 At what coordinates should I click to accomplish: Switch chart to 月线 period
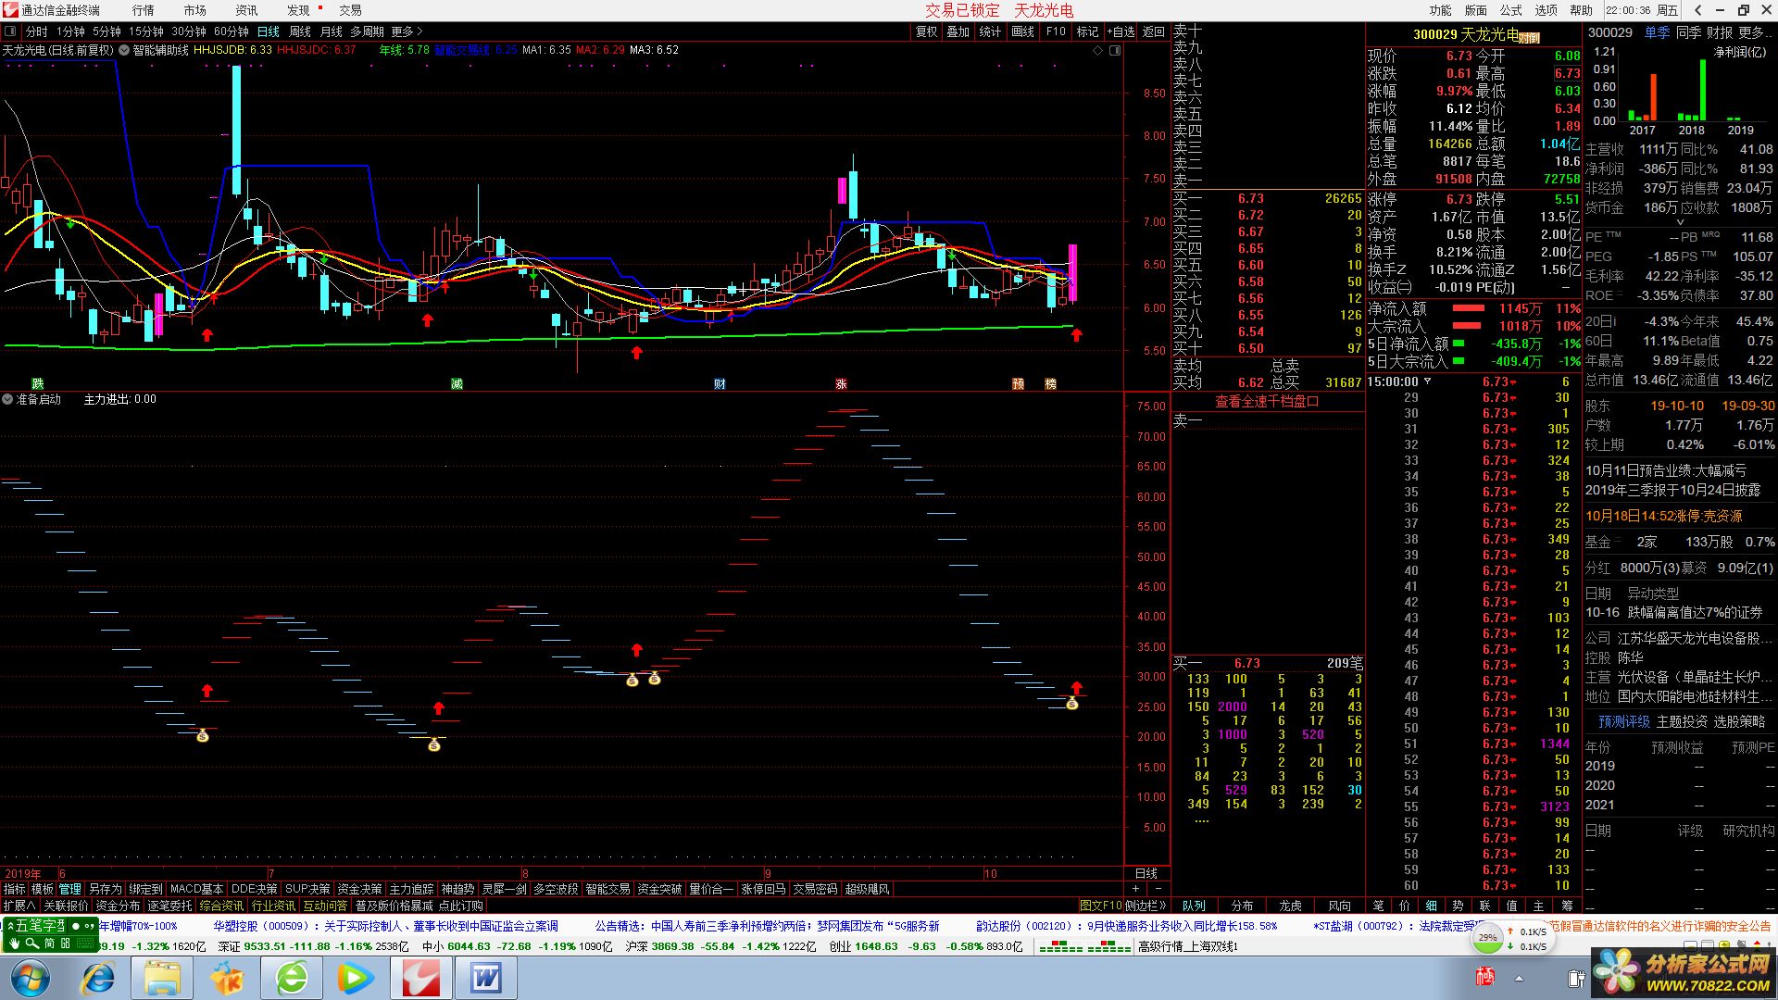[332, 31]
